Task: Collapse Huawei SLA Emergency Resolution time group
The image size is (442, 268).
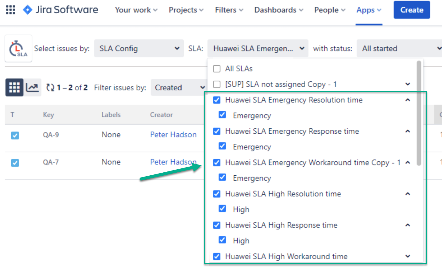Action: pos(407,100)
